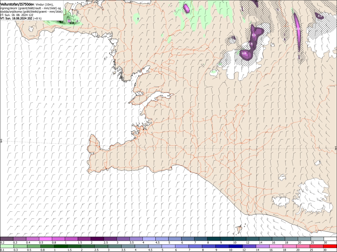
Task: Click the '0.4' label on the purple snow area
Action: (244, 53)
